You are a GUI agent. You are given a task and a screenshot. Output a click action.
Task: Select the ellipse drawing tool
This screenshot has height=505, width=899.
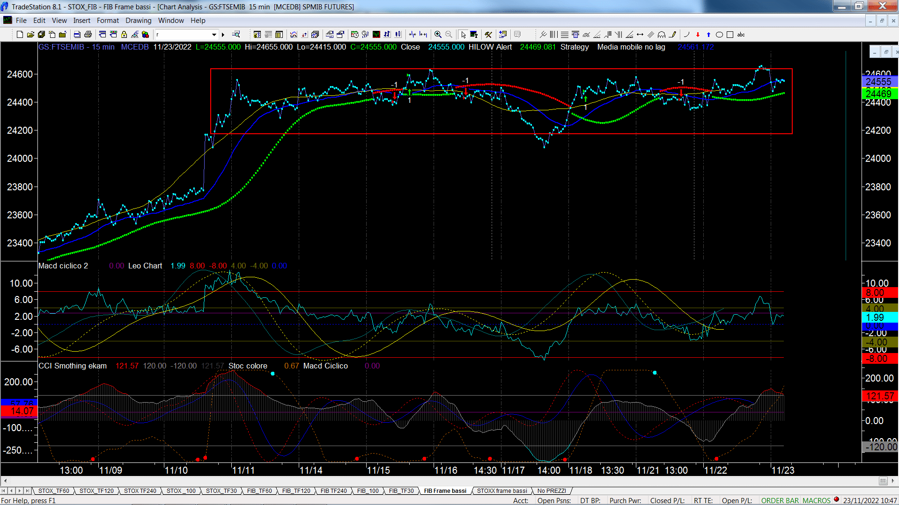point(719,35)
